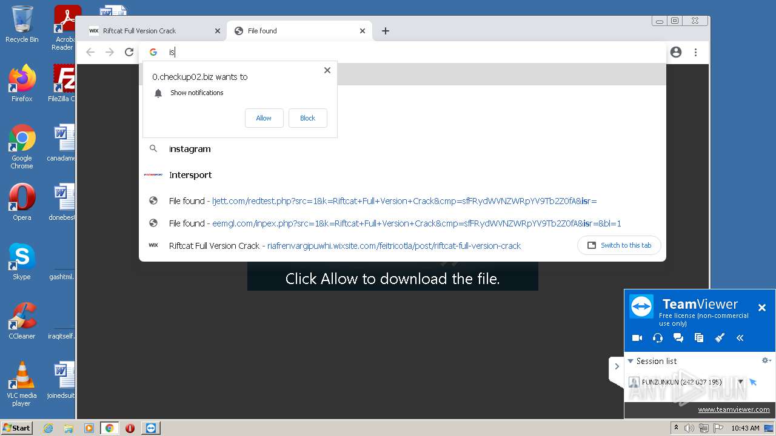Collapse the Session list section
This screenshot has width=776, height=436.
(x=630, y=361)
